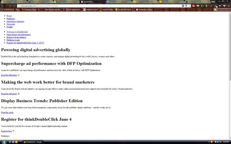Click the Powering digital advertising globally heading
Viewport: 231px width, 144px height.
click(36, 50)
